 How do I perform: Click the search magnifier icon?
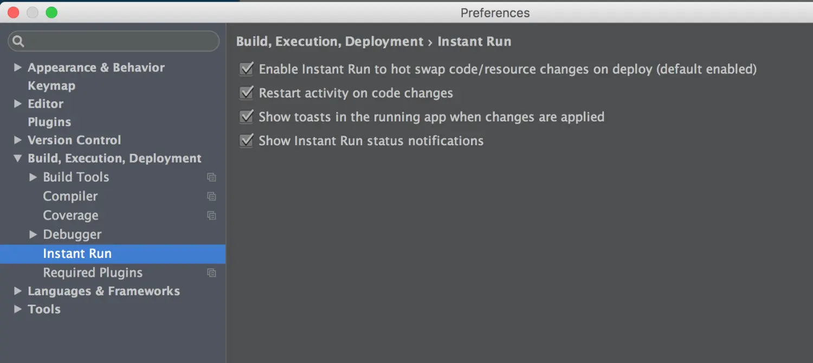pyautogui.click(x=18, y=41)
